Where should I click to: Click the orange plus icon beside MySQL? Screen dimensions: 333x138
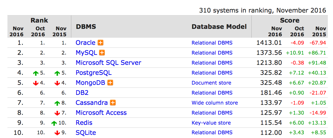point(102,53)
